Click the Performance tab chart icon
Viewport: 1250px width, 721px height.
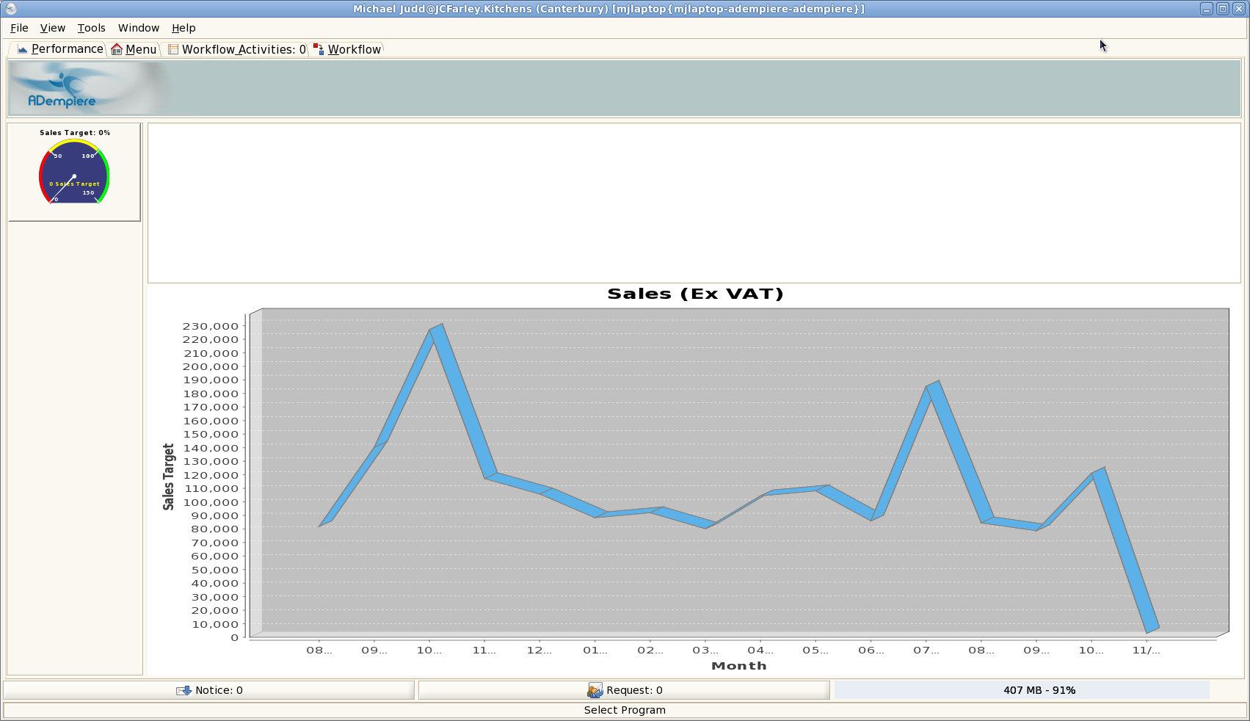[22, 49]
